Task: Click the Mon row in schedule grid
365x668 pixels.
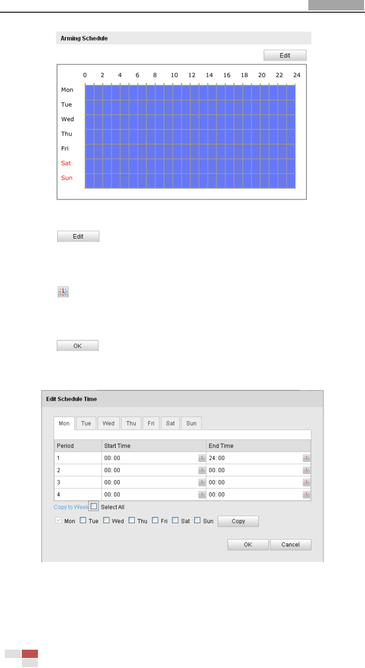Action: [190, 92]
